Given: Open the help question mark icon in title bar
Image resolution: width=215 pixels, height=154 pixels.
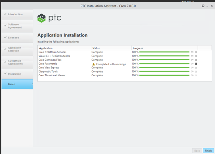Looking at the screenshot, I should [x=203, y=6].
